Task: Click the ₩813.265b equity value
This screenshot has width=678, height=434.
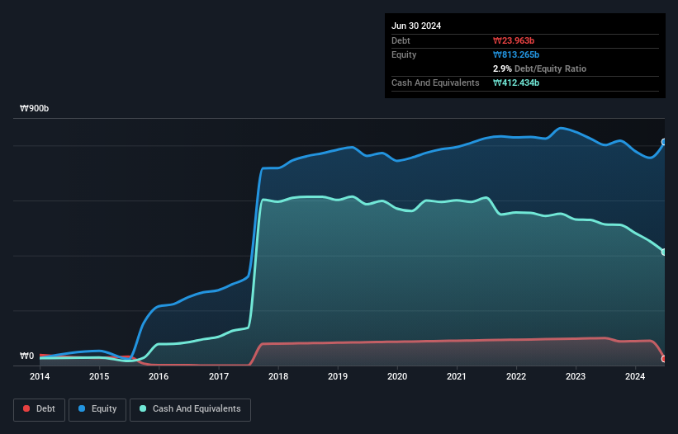Action: [516, 54]
